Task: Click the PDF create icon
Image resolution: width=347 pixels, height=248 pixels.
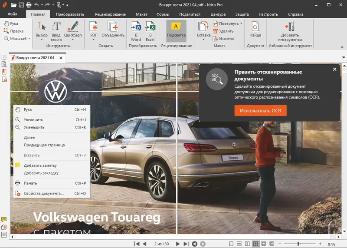Action: (94, 26)
